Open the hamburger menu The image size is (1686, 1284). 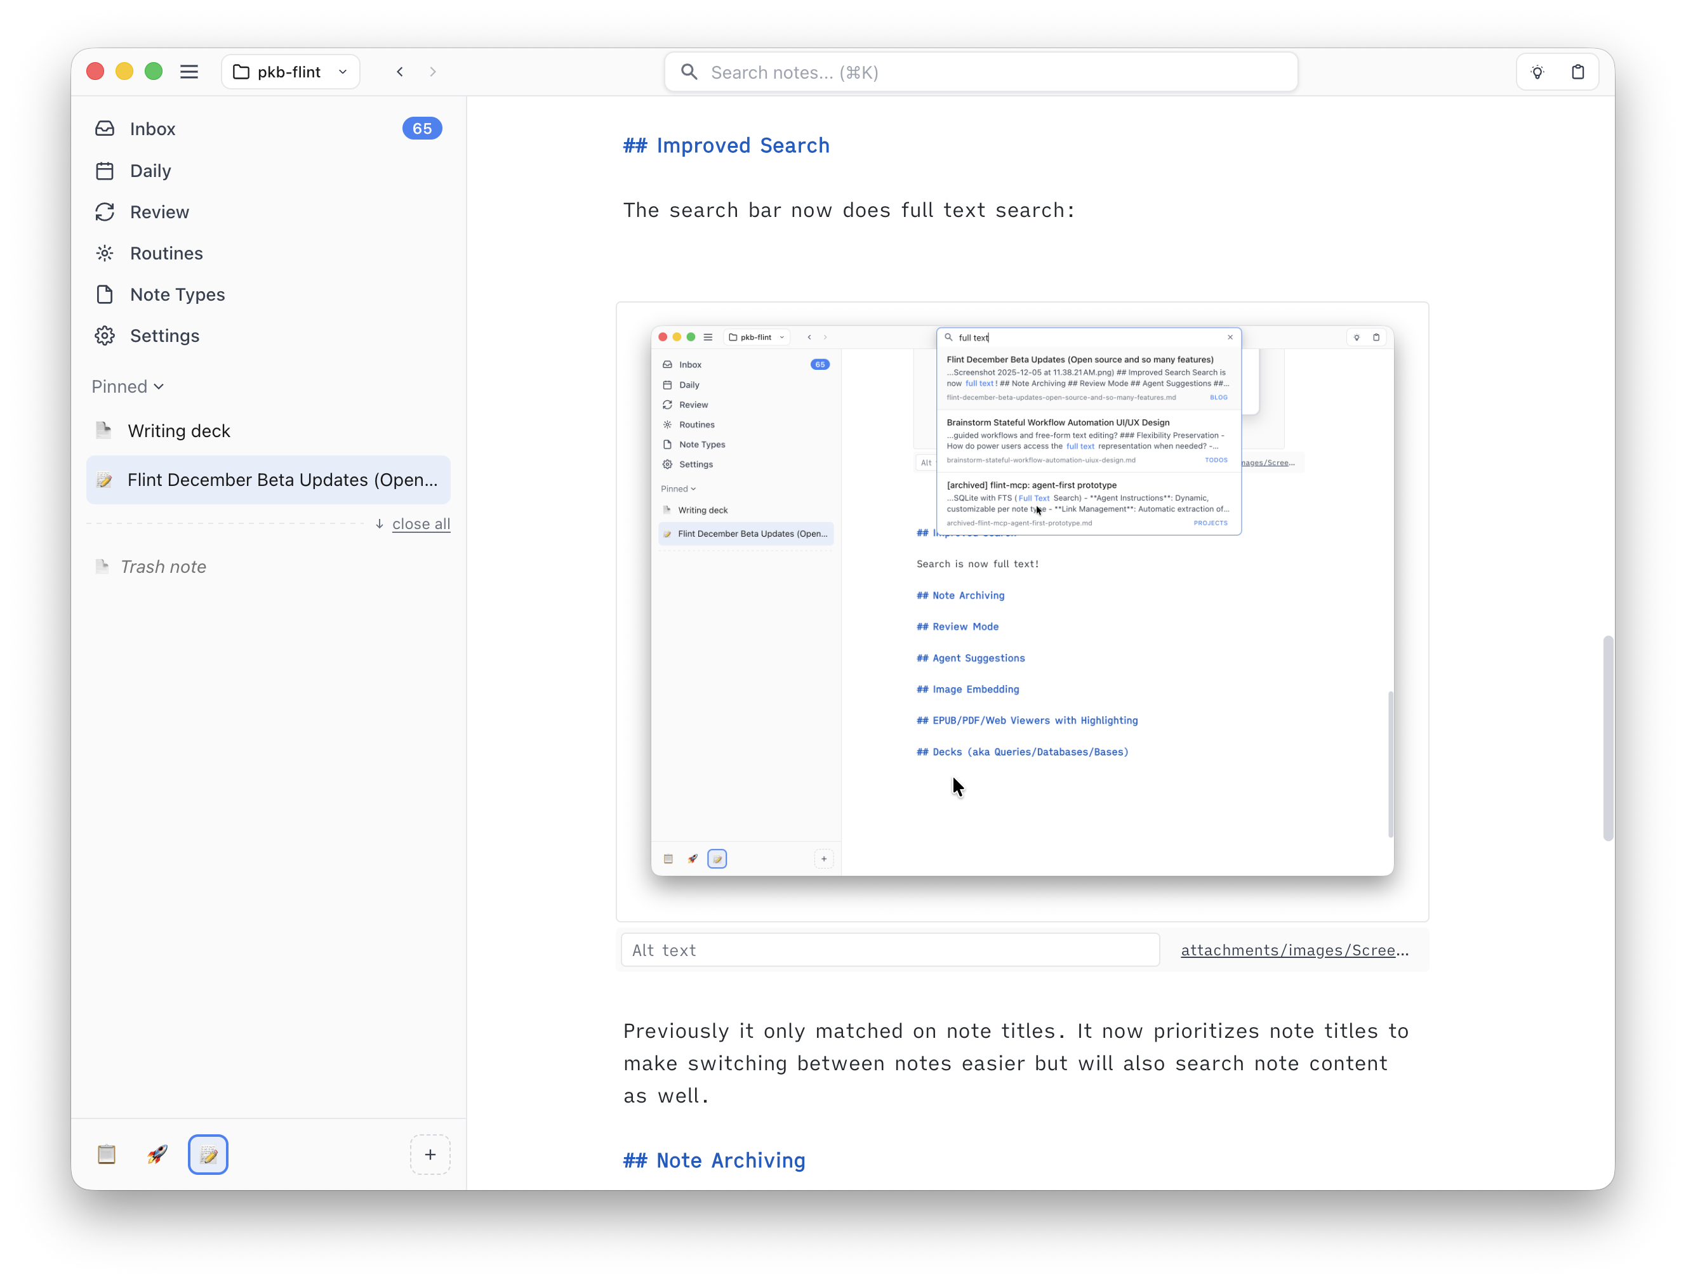point(189,71)
